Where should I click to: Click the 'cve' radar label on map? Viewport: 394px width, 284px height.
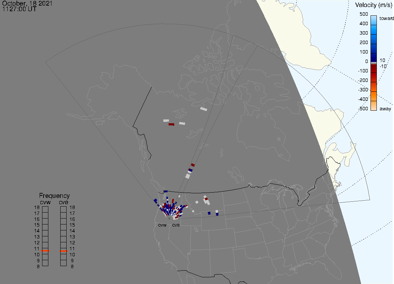[x=176, y=225]
